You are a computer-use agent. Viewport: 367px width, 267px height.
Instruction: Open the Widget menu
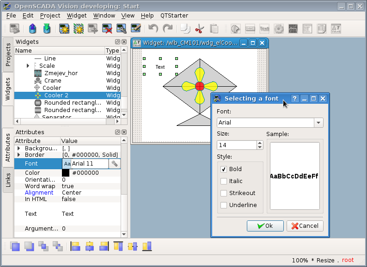[77, 15]
